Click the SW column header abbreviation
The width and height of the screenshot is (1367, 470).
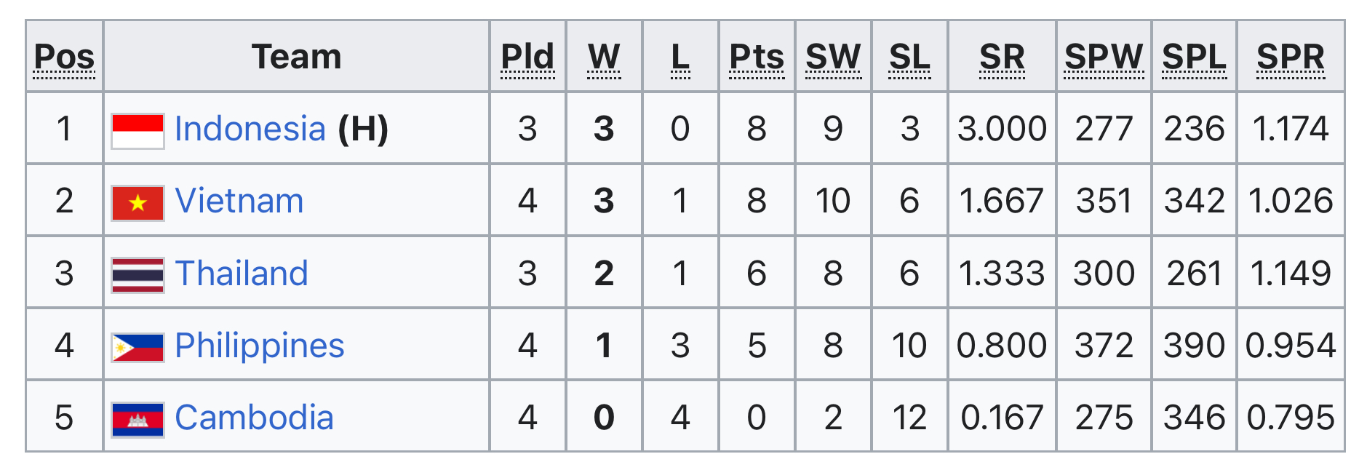(x=833, y=57)
